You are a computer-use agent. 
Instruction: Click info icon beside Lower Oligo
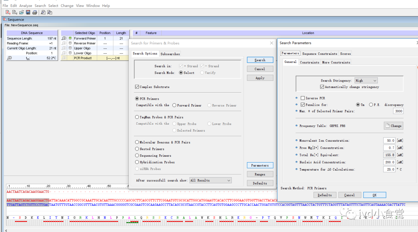click(x=64, y=53)
